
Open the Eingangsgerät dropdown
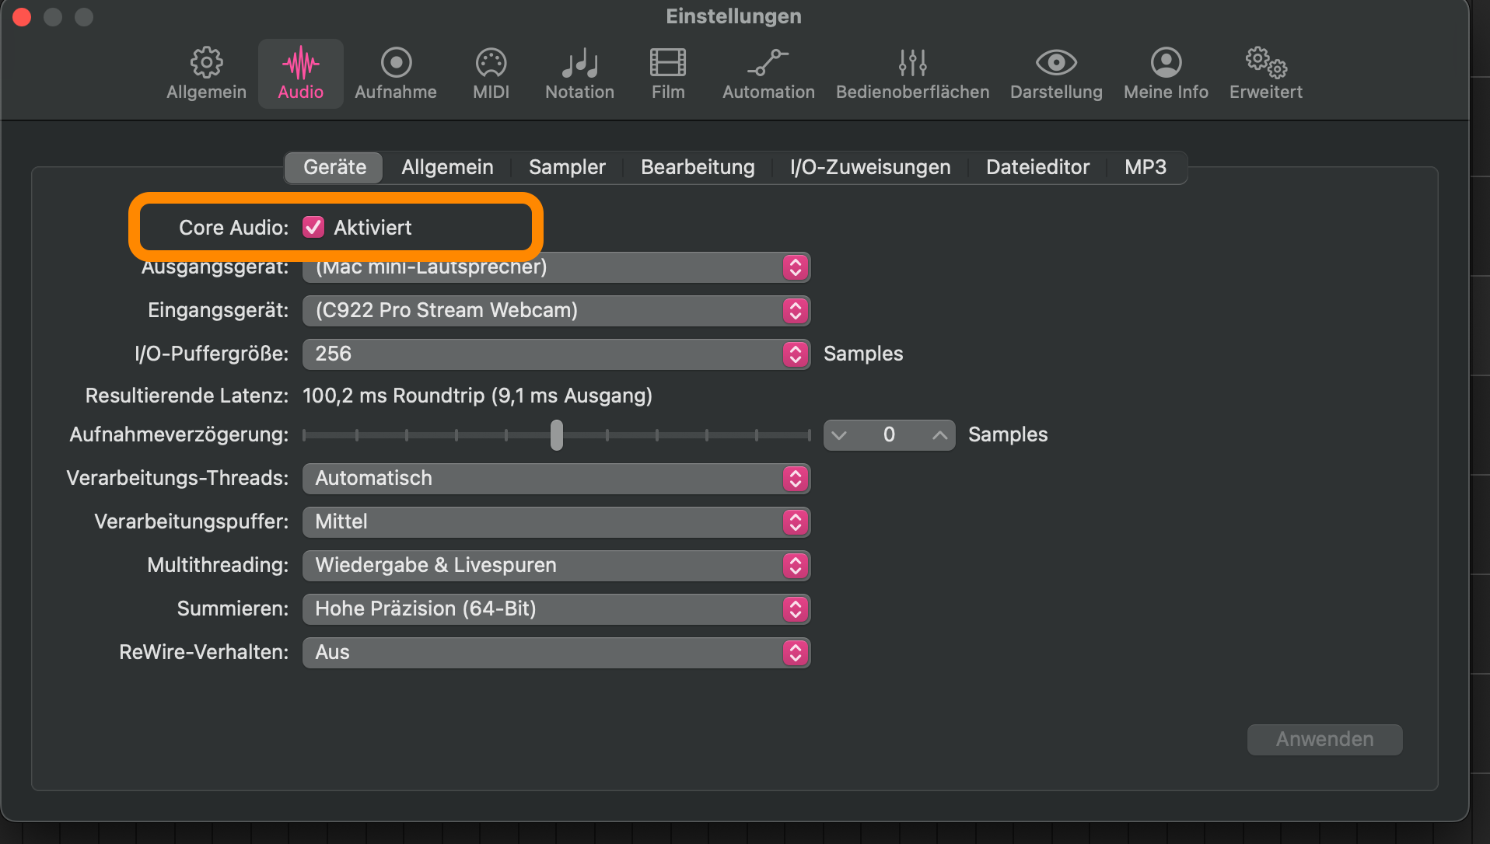tap(556, 311)
